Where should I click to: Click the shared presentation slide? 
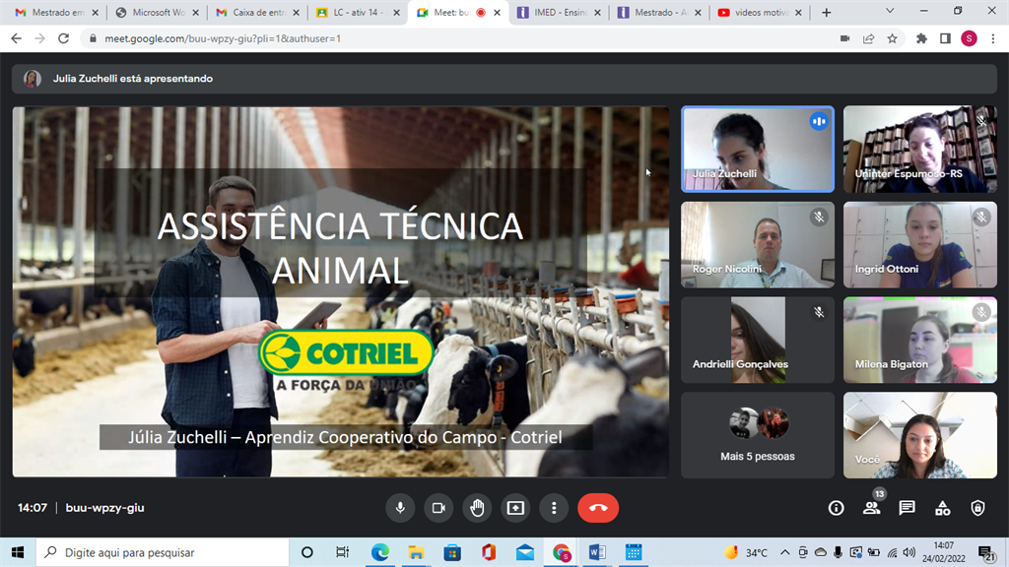[340, 291]
